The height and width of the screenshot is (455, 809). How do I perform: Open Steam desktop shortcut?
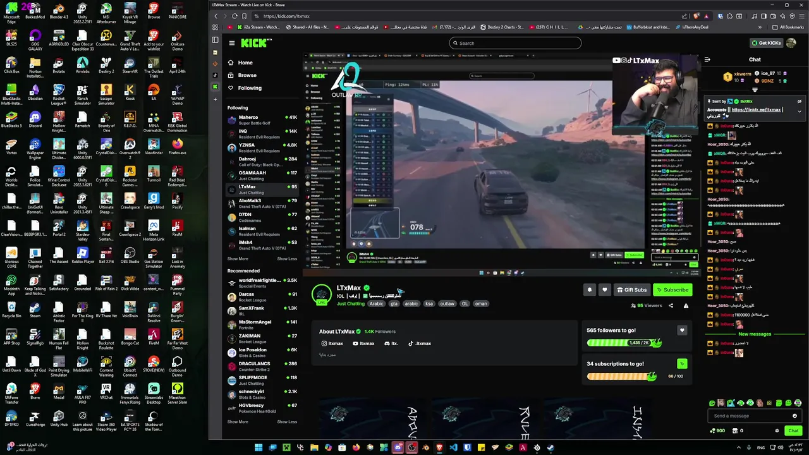point(35,310)
